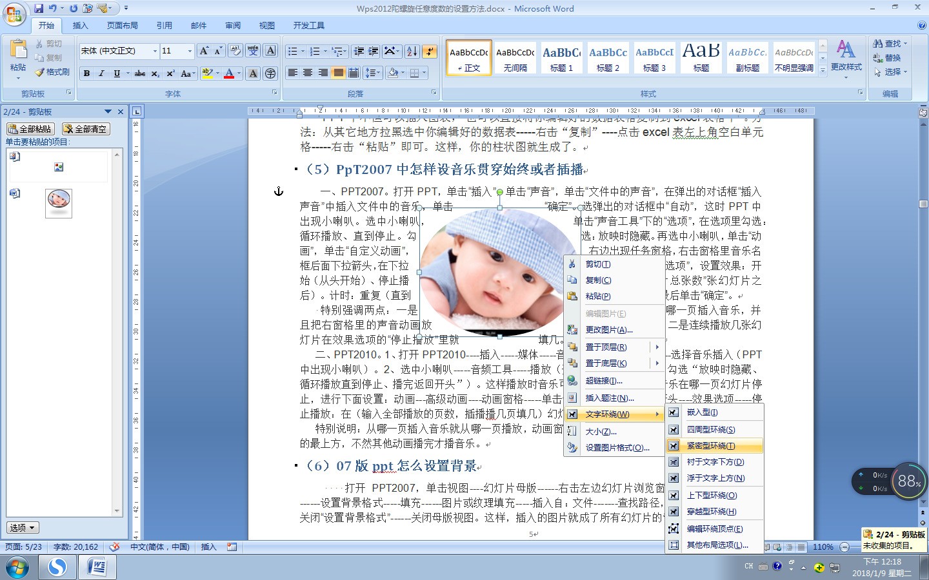This screenshot has height=580, width=929.
Task: Click the Select icon in editing group
Action: click(891, 72)
